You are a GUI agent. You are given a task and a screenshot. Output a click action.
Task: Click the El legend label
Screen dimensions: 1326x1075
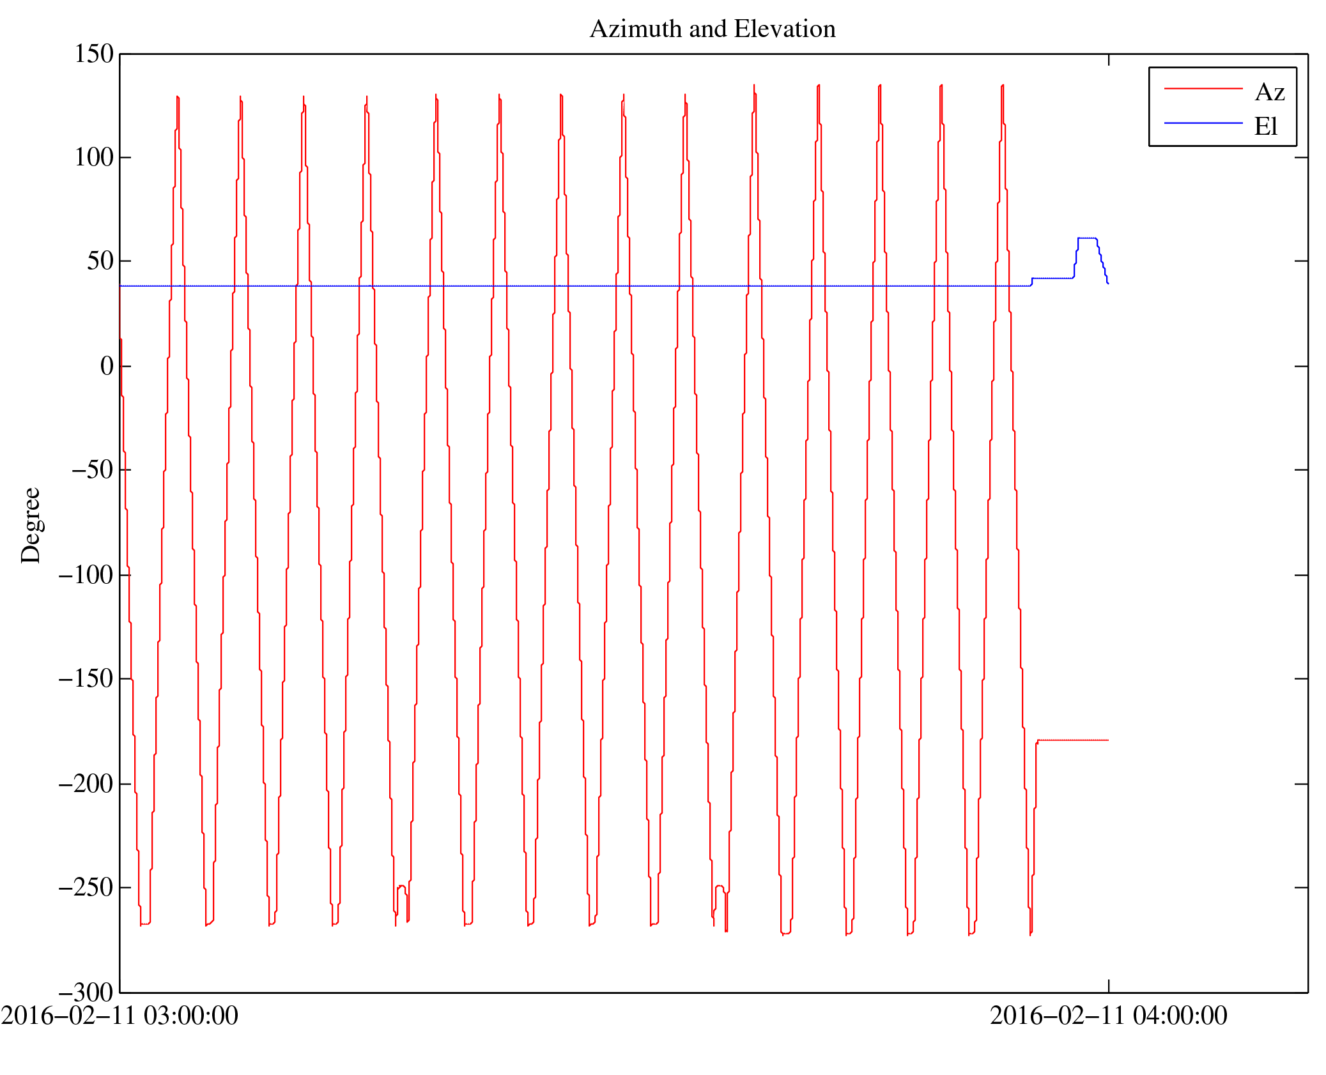point(1265,126)
